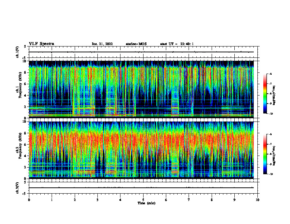Click the "Time (min)" axis title
The width and height of the screenshot is (290, 224).
pyautogui.click(x=146, y=203)
